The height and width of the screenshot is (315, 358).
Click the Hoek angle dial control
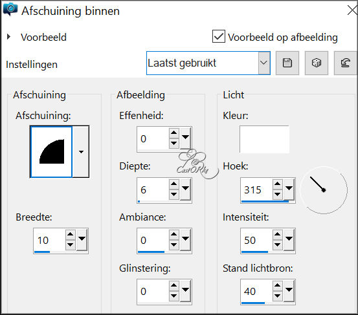pyautogui.click(x=324, y=190)
